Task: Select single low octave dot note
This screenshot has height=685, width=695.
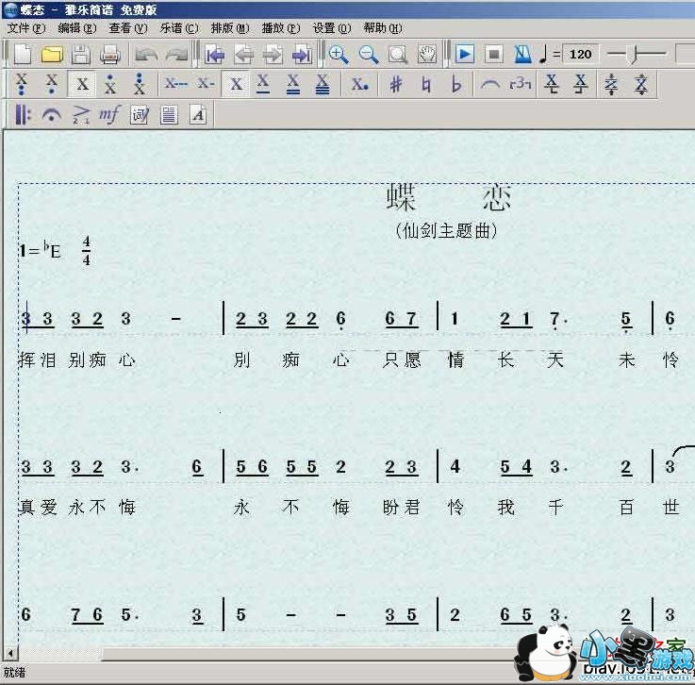Action: (x=52, y=84)
